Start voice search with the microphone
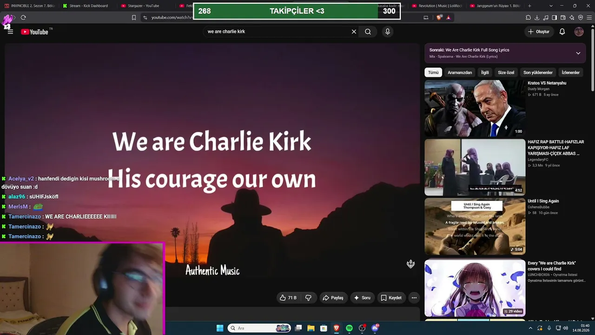Image resolution: width=595 pixels, height=335 pixels. click(388, 32)
